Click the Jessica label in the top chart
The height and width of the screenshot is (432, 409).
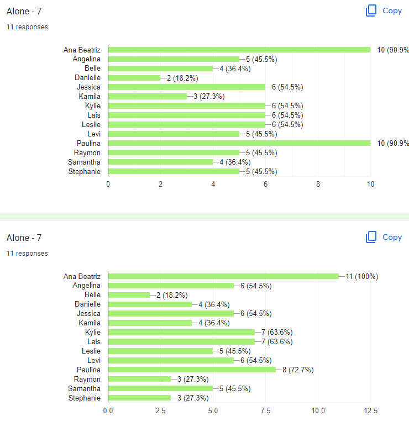click(88, 87)
